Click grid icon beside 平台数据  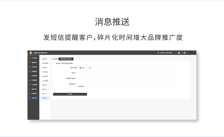(x=30, y=58)
